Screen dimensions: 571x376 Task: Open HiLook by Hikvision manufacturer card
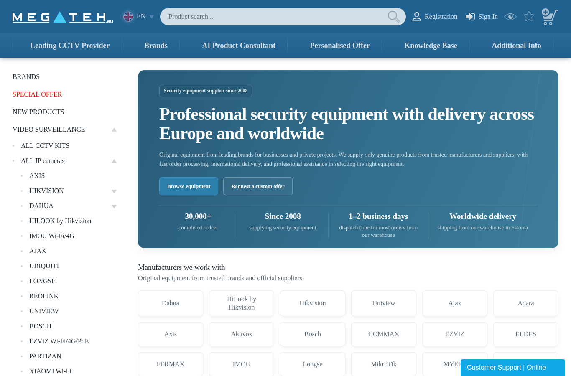[x=242, y=303]
